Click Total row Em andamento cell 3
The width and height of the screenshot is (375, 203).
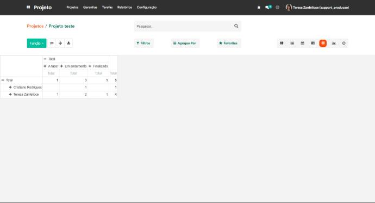(73, 80)
